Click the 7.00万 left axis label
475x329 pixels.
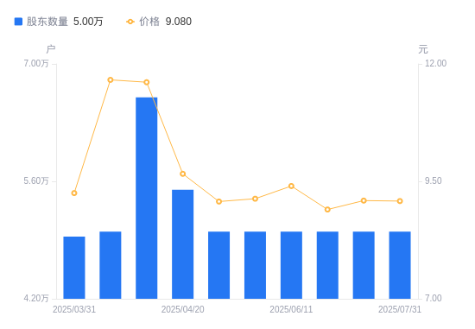pyautogui.click(x=36, y=63)
